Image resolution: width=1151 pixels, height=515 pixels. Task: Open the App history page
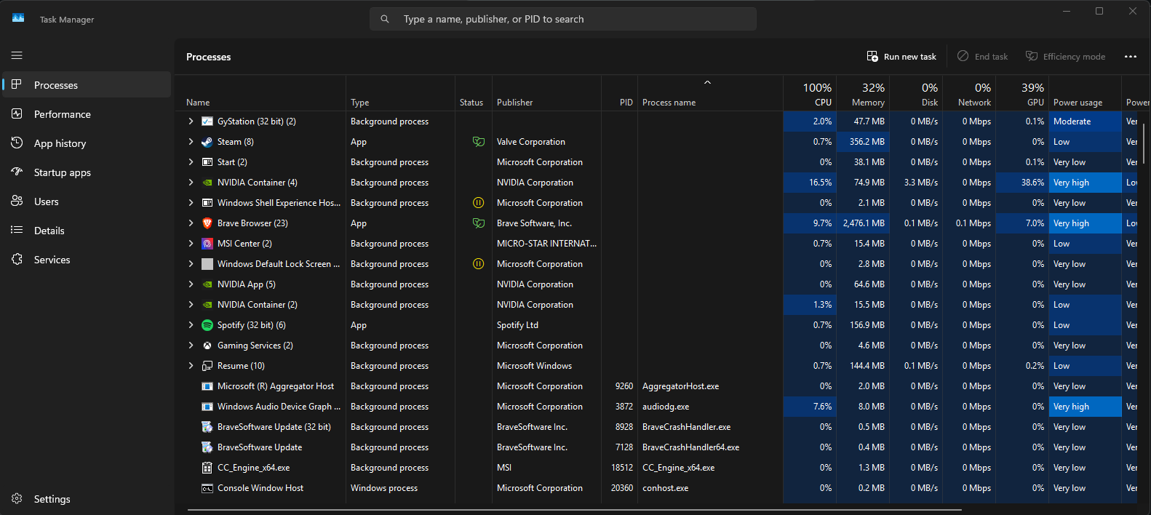pyautogui.click(x=87, y=143)
